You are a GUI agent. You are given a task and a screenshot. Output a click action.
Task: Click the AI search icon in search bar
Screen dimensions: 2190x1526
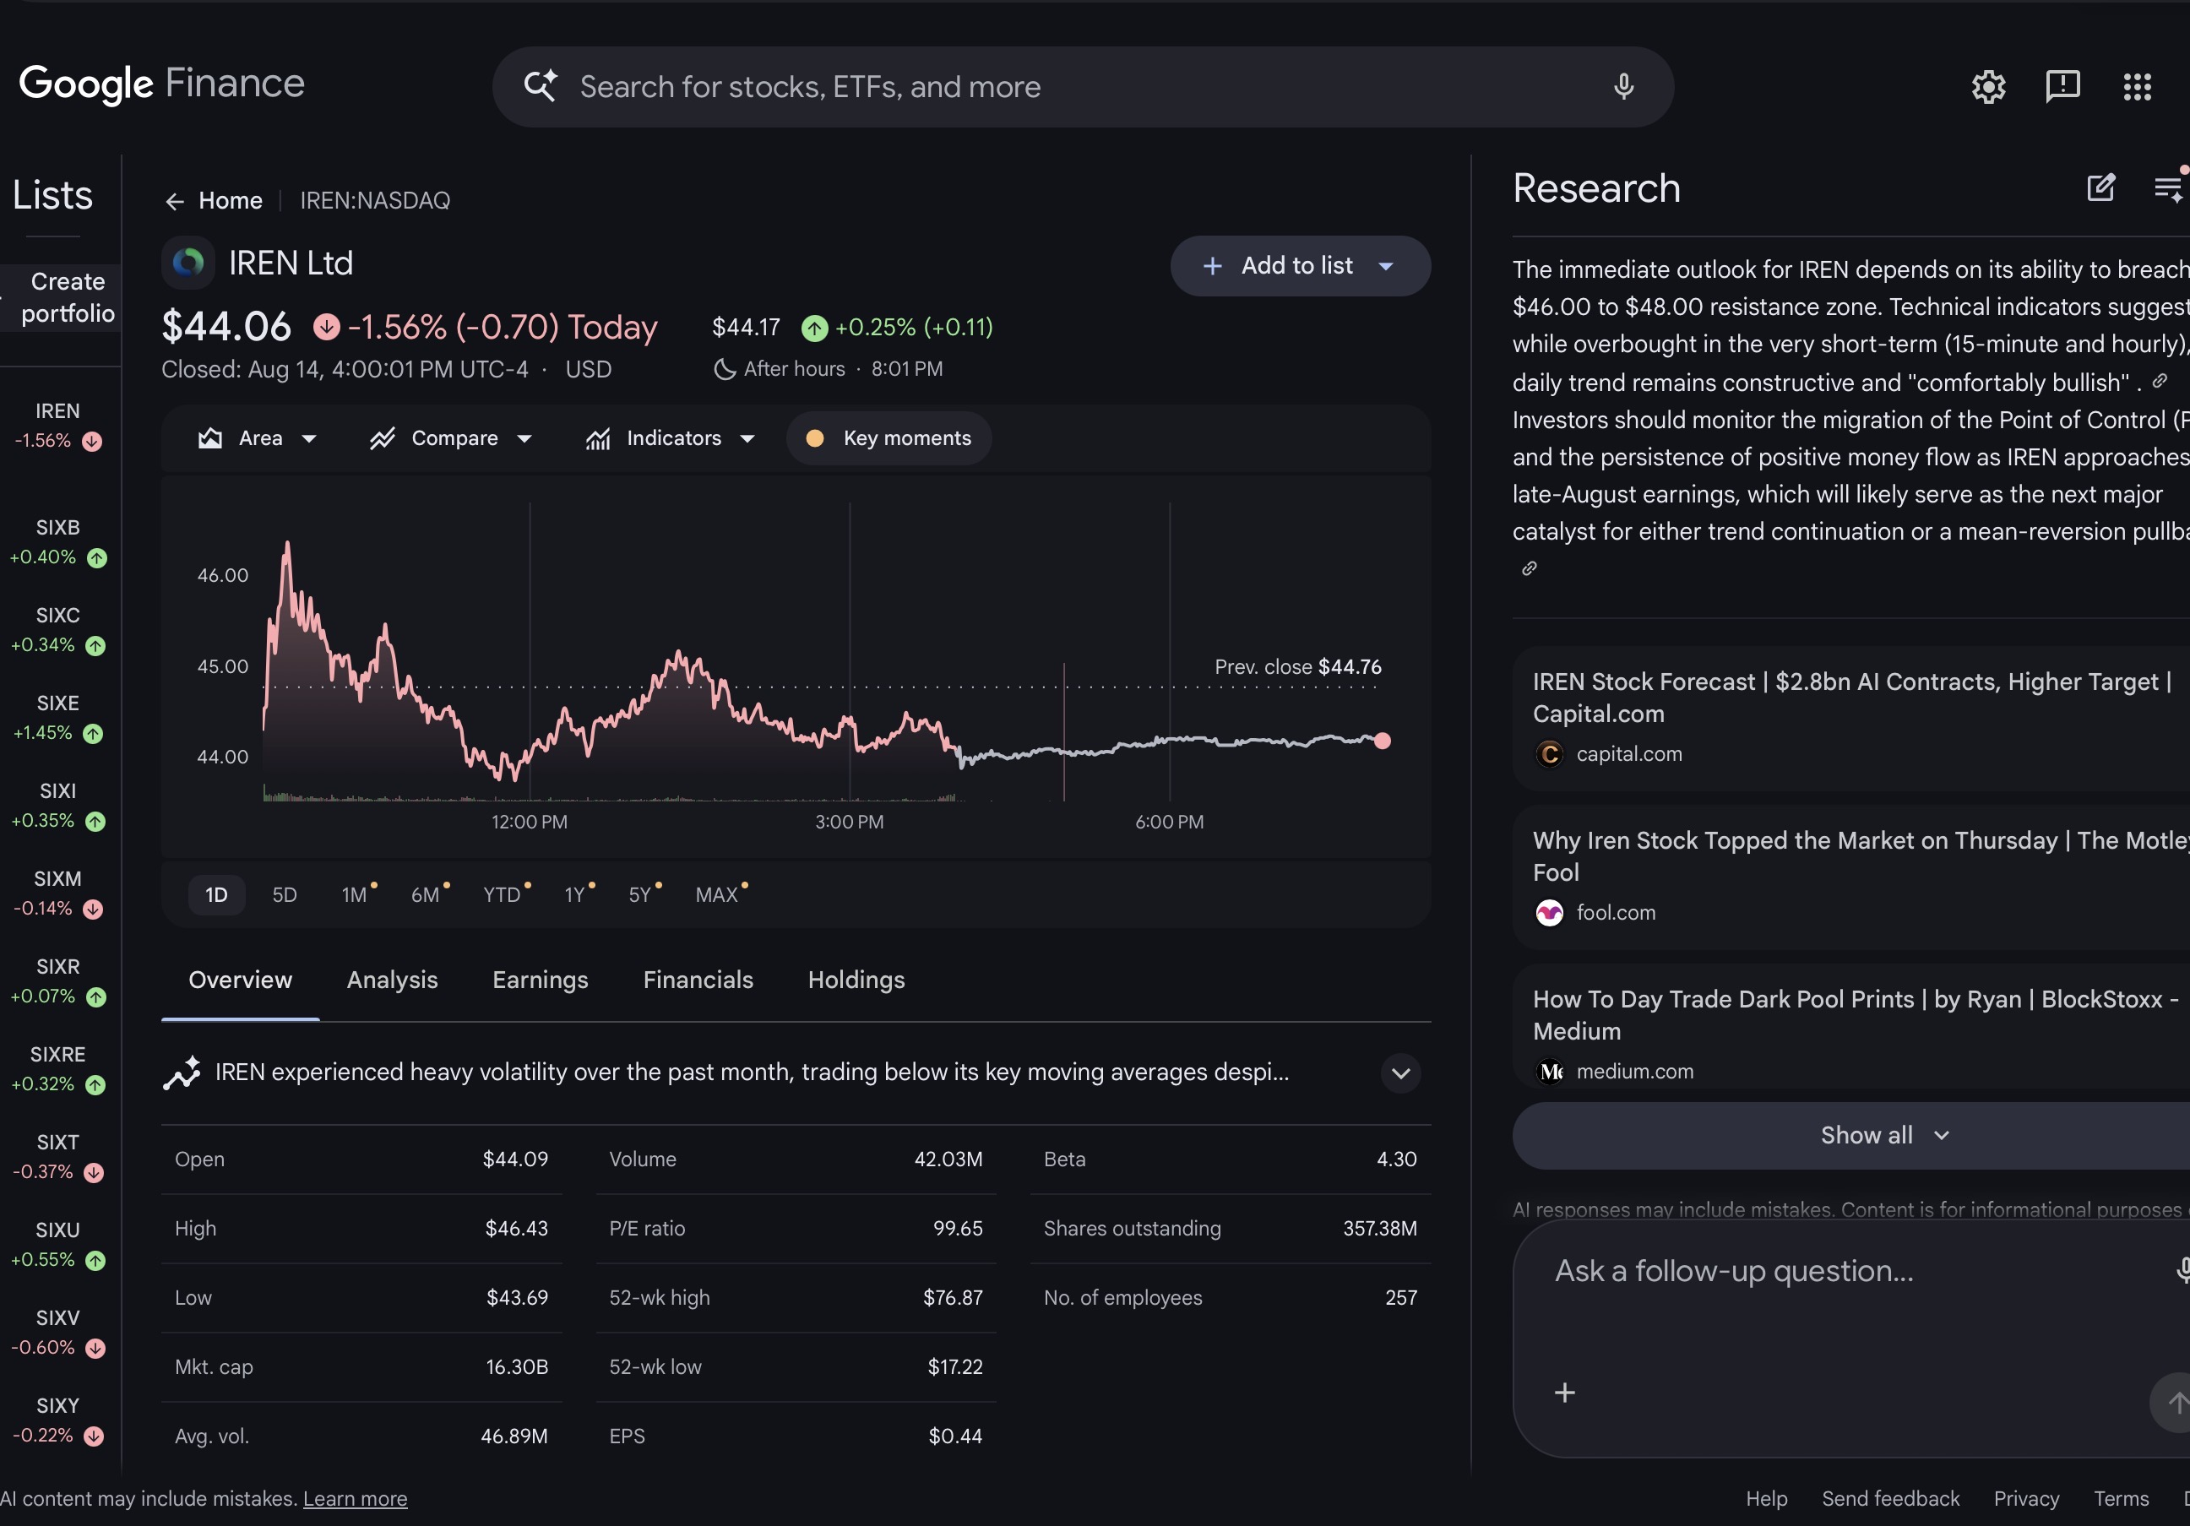click(x=541, y=86)
